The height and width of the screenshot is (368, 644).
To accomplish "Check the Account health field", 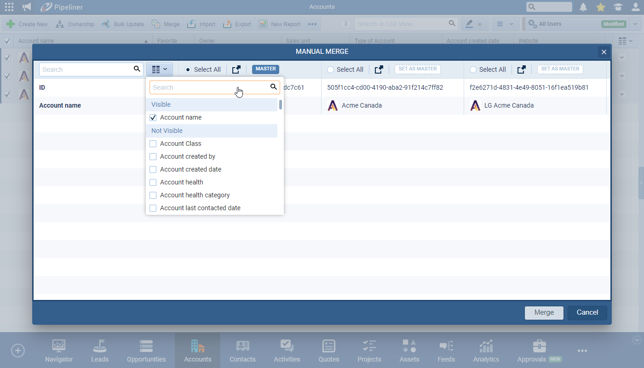I will [x=153, y=183].
